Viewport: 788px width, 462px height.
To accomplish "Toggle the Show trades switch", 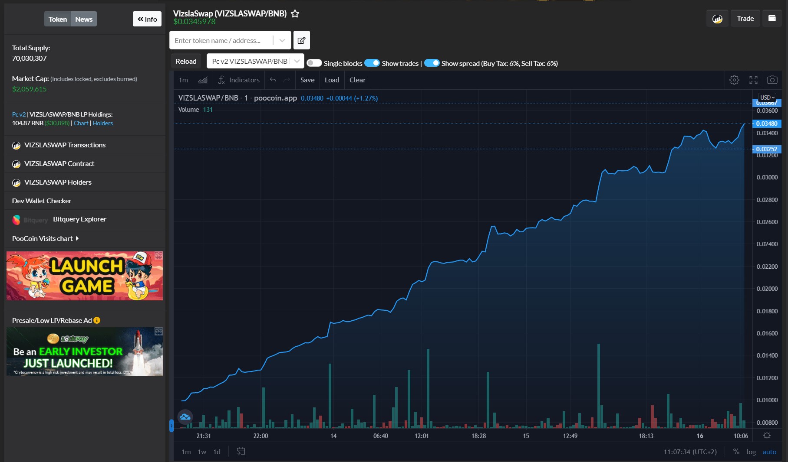I will [372, 63].
